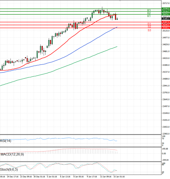Screen dimensions: 170x179
Task: Select the S3 support label
Action: coord(149,30)
